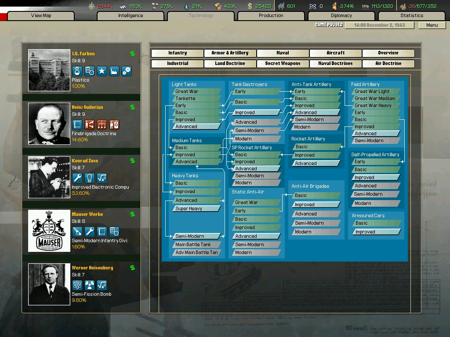Viewport: 450px width, 337px height.
Task: Select the Secret Weapons technology category
Action: click(283, 63)
